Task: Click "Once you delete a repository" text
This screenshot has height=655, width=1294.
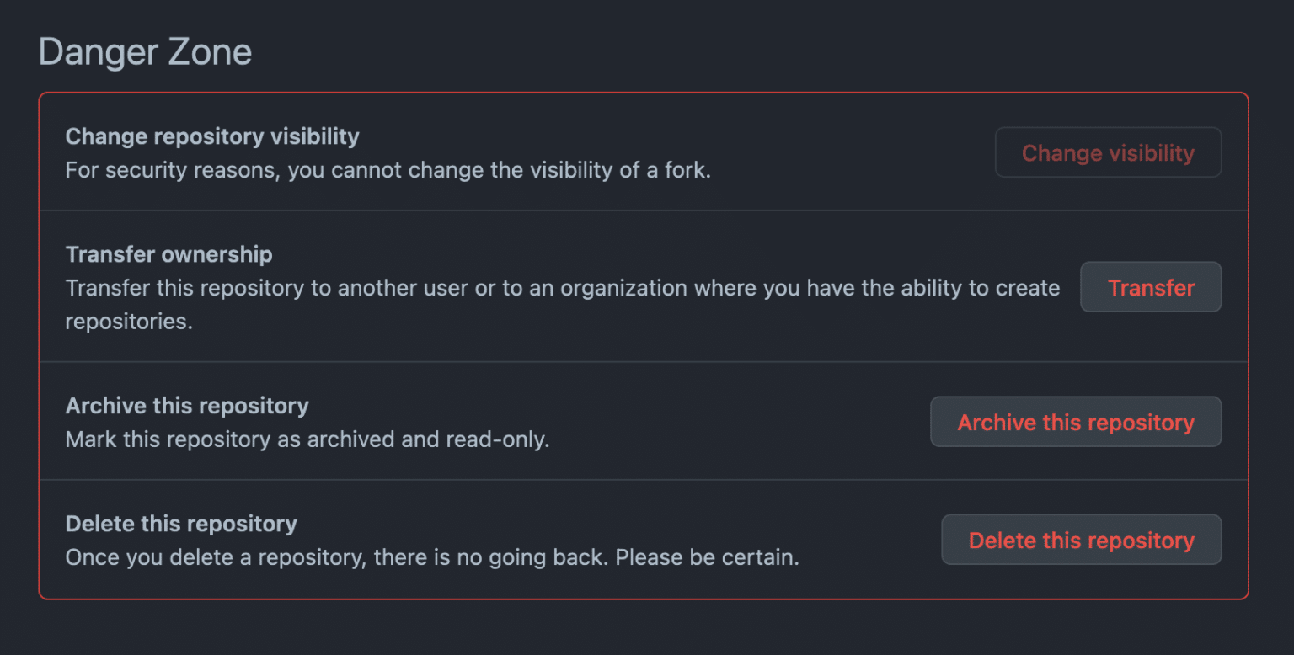Action: 213,558
